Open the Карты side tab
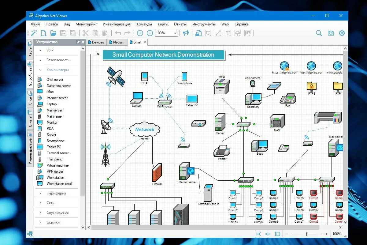Image resolution: width=367 pixels, height=245 pixels. tap(30, 49)
